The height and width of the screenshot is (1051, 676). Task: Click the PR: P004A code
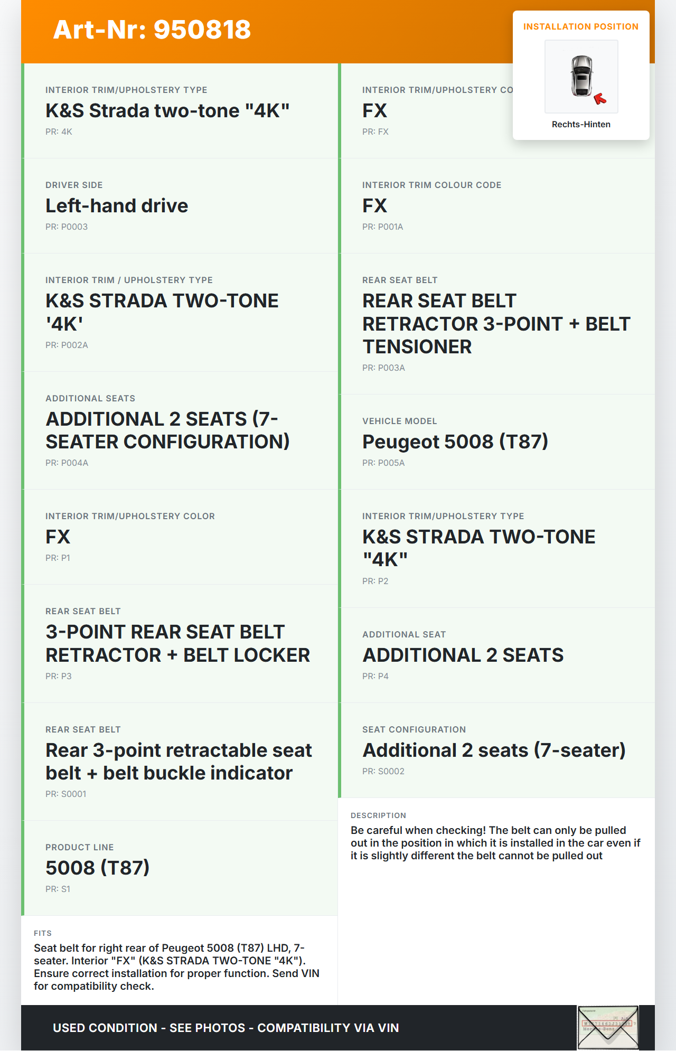coord(67,463)
